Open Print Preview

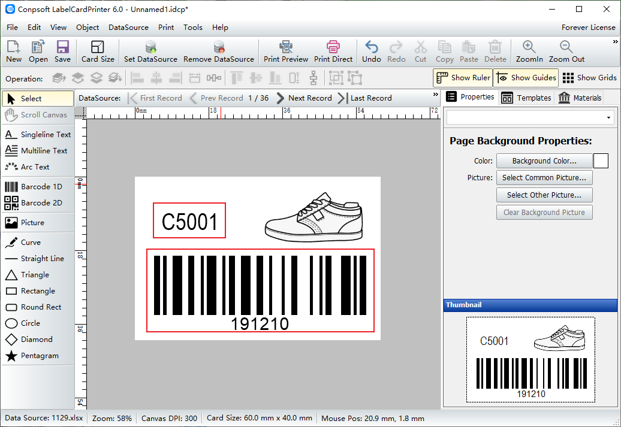click(x=286, y=52)
